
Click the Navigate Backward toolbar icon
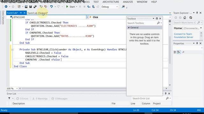pyautogui.click(x=6, y=7)
